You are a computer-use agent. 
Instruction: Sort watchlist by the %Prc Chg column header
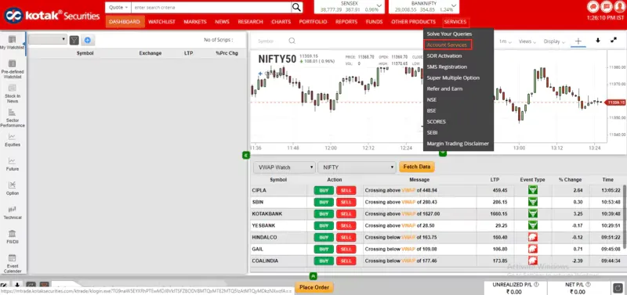(227, 53)
